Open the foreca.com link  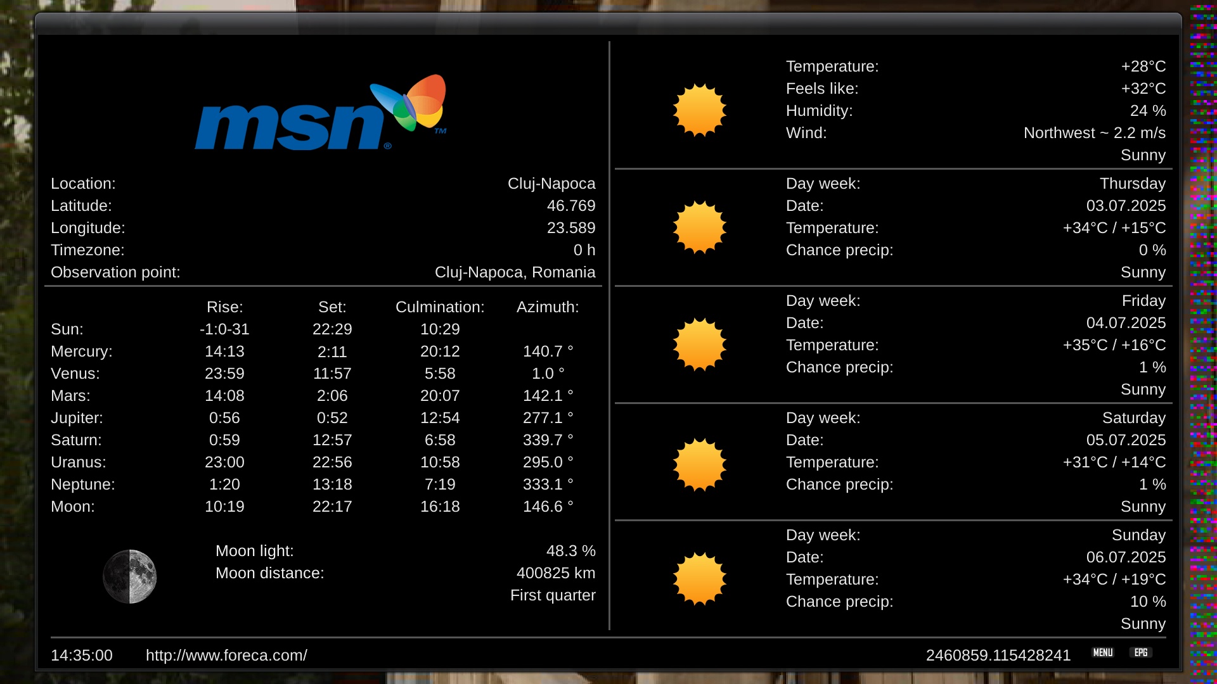(226, 655)
